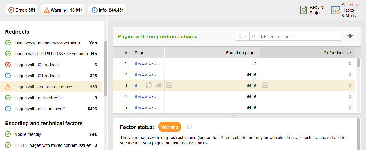Screen dimensions: 366x150
Task: Click the refresh icon beside Warning status
Action: (189, 127)
